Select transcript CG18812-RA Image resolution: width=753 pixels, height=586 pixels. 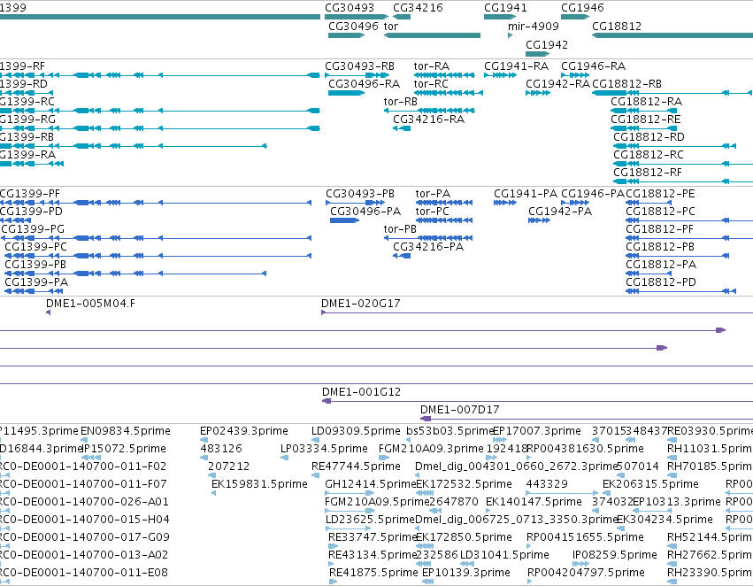pos(647,102)
